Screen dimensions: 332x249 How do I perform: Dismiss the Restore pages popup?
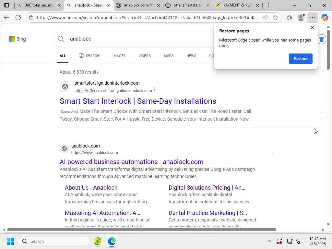[312, 28]
